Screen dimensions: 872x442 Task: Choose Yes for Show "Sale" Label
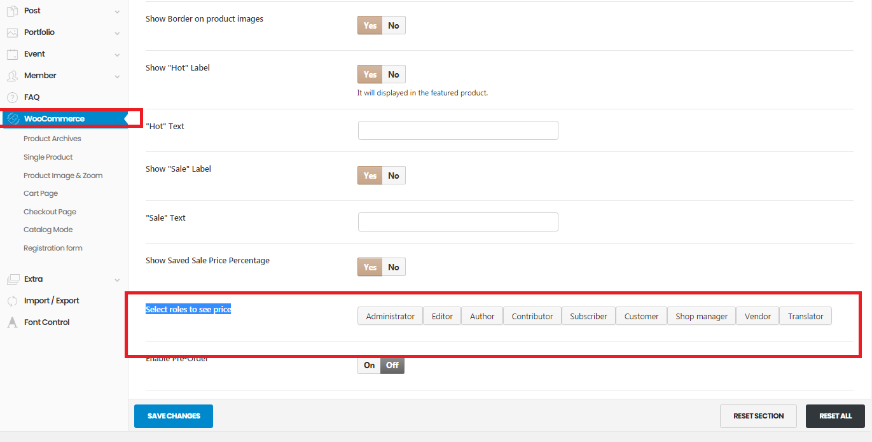[x=370, y=176]
